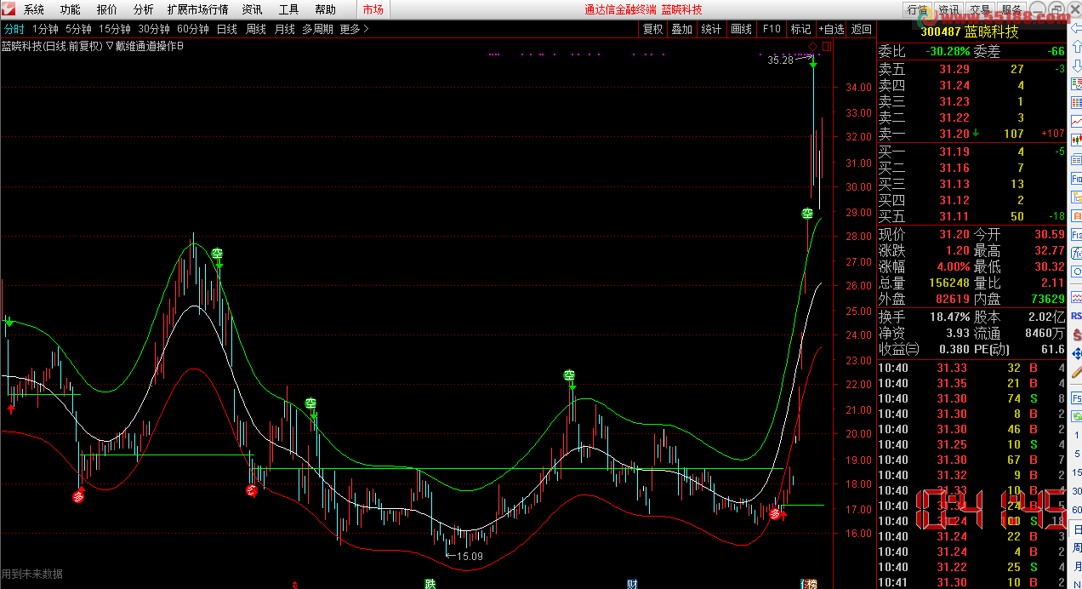Click the 财 marker at chart bottom

click(632, 584)
